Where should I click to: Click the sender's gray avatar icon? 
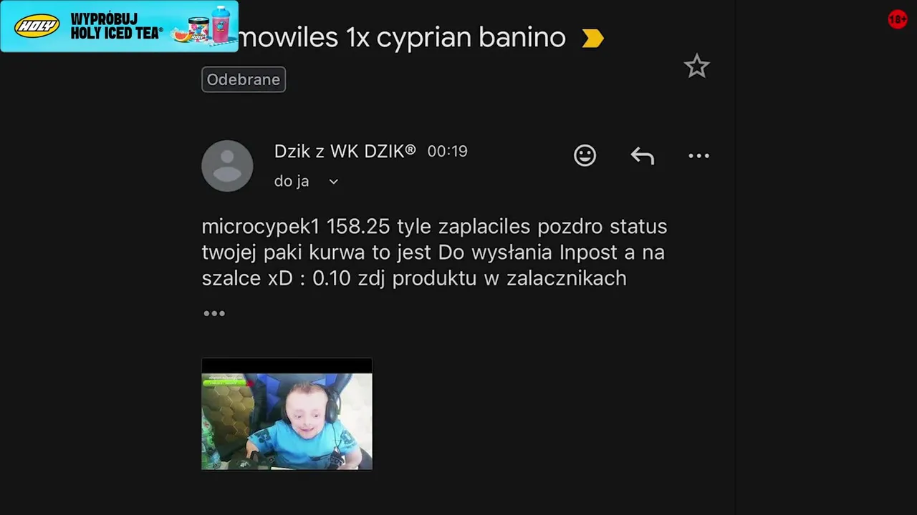pos(227,166)
